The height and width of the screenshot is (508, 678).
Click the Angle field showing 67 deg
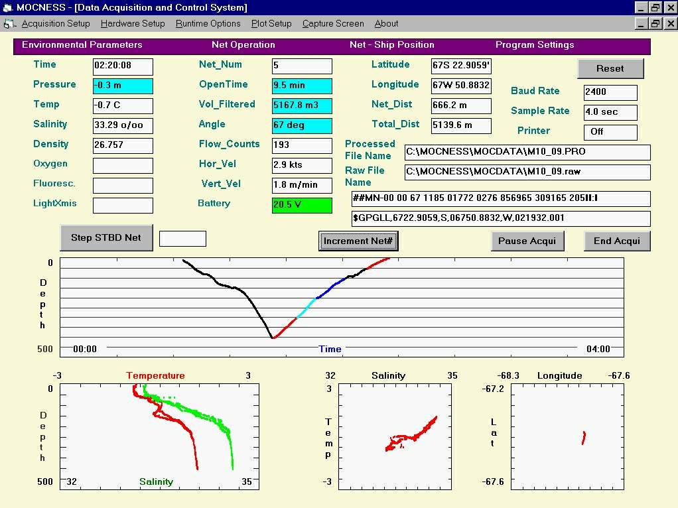pyautogui.click(x=303, y=126)
